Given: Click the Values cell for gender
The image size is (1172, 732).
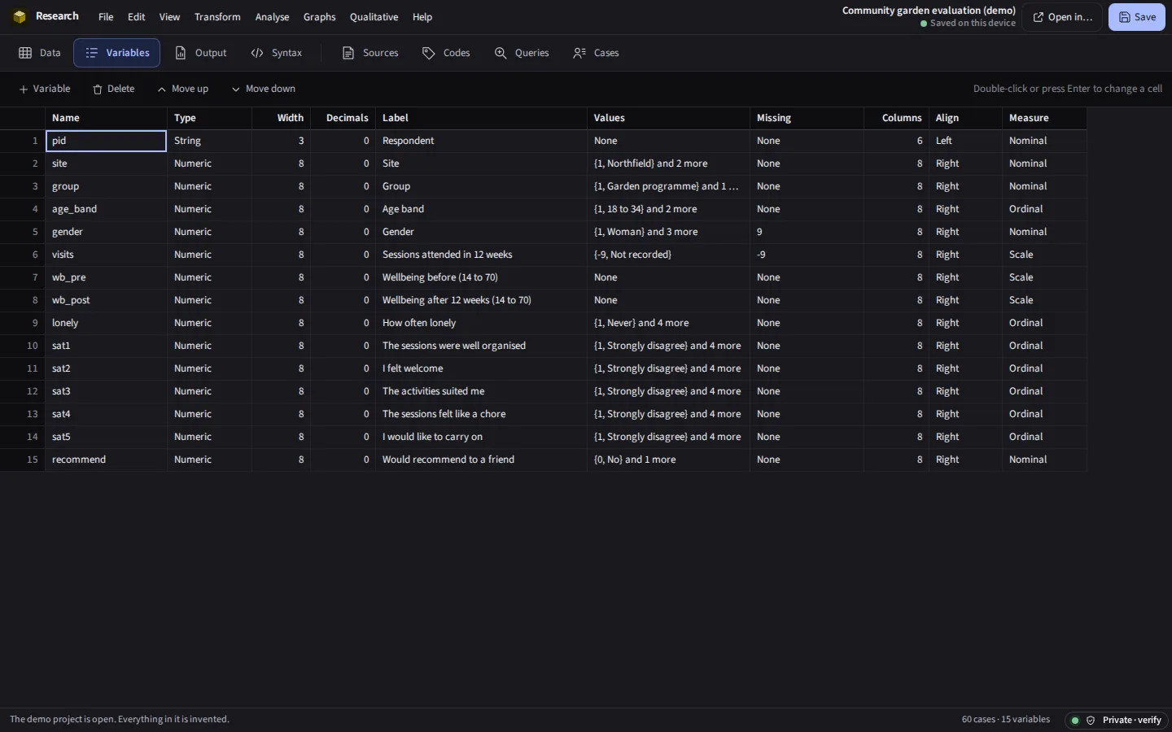Looking at the screenshot, I should [668, 232].
